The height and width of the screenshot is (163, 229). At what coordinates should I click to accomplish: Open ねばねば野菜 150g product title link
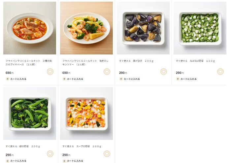[195, 61]
